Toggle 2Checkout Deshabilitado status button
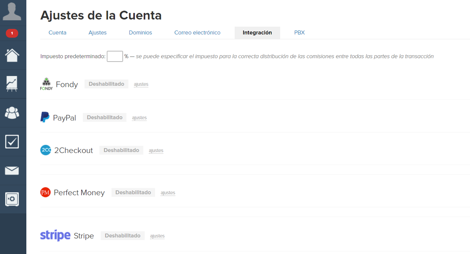 tap(121, 150)
